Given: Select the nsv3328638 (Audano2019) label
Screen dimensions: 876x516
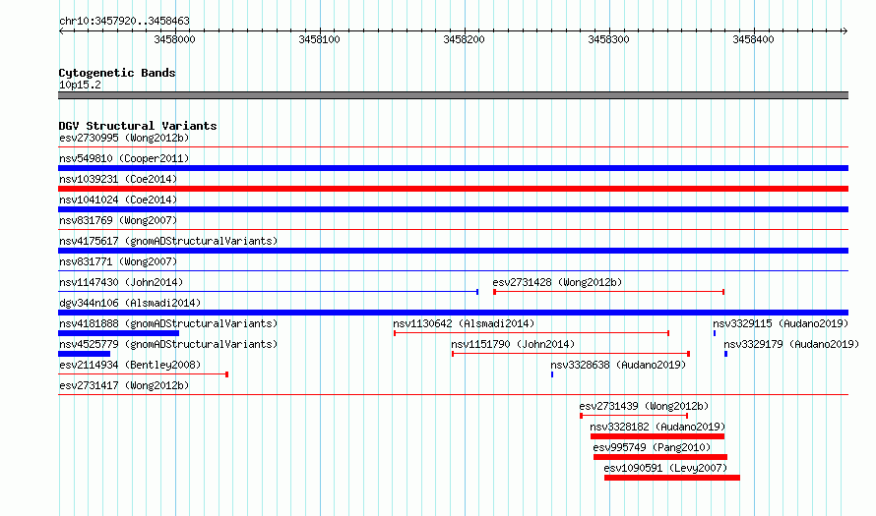Looking at the screenshot, I should (x=618, y=365).
